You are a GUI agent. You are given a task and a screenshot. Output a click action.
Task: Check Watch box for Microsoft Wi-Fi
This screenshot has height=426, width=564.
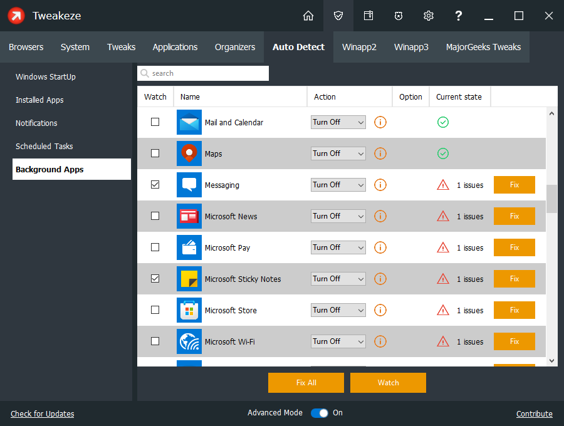tap(155, 341)
